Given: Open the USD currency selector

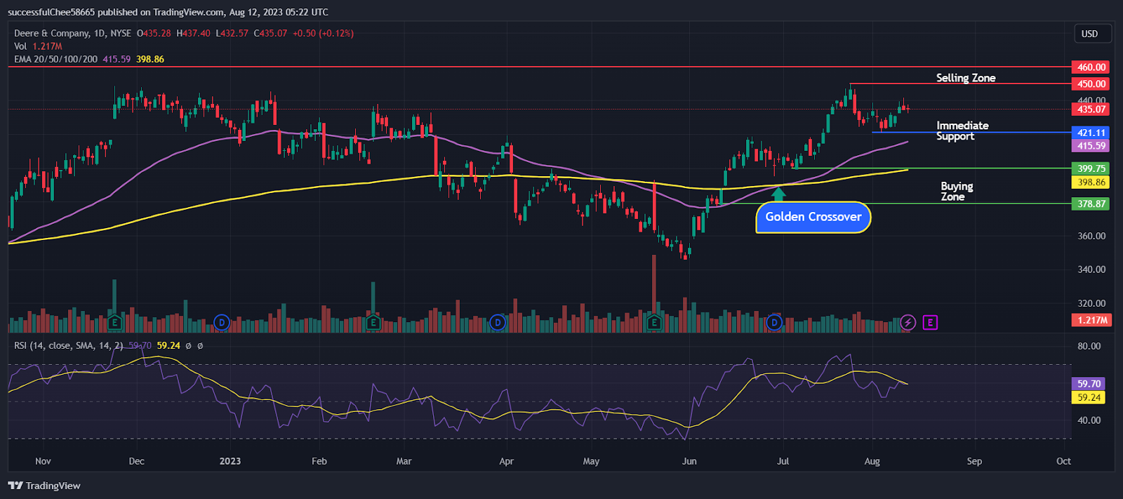Looking at the screenshot, I should tap(1094, 34).
